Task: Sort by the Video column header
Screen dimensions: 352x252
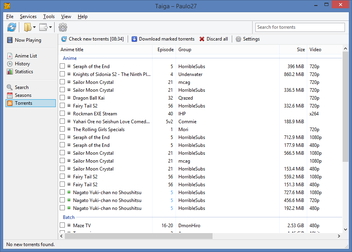Action: pos(325,50)
